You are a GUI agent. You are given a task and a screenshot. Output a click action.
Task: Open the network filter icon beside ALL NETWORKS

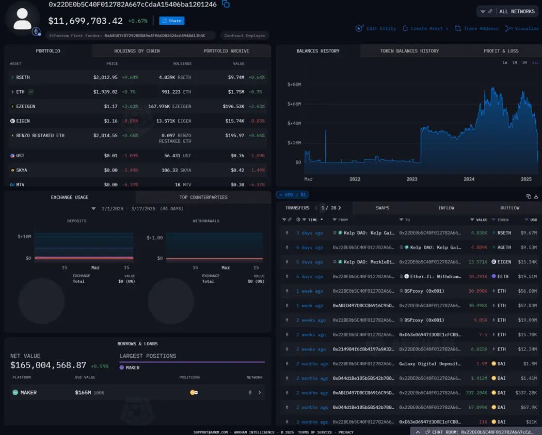(483, 11)
